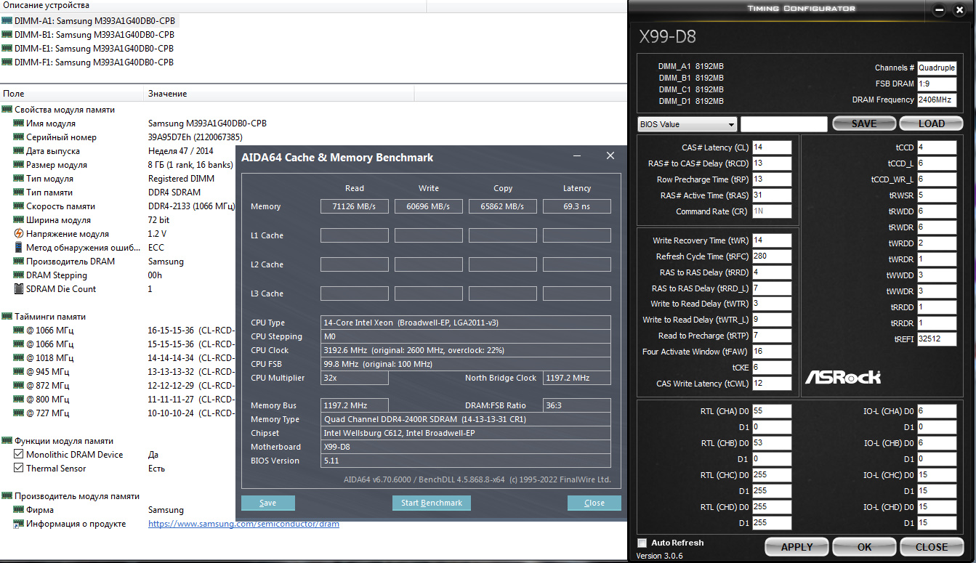Click the icon beside Тип модуля

coord(19,179)
